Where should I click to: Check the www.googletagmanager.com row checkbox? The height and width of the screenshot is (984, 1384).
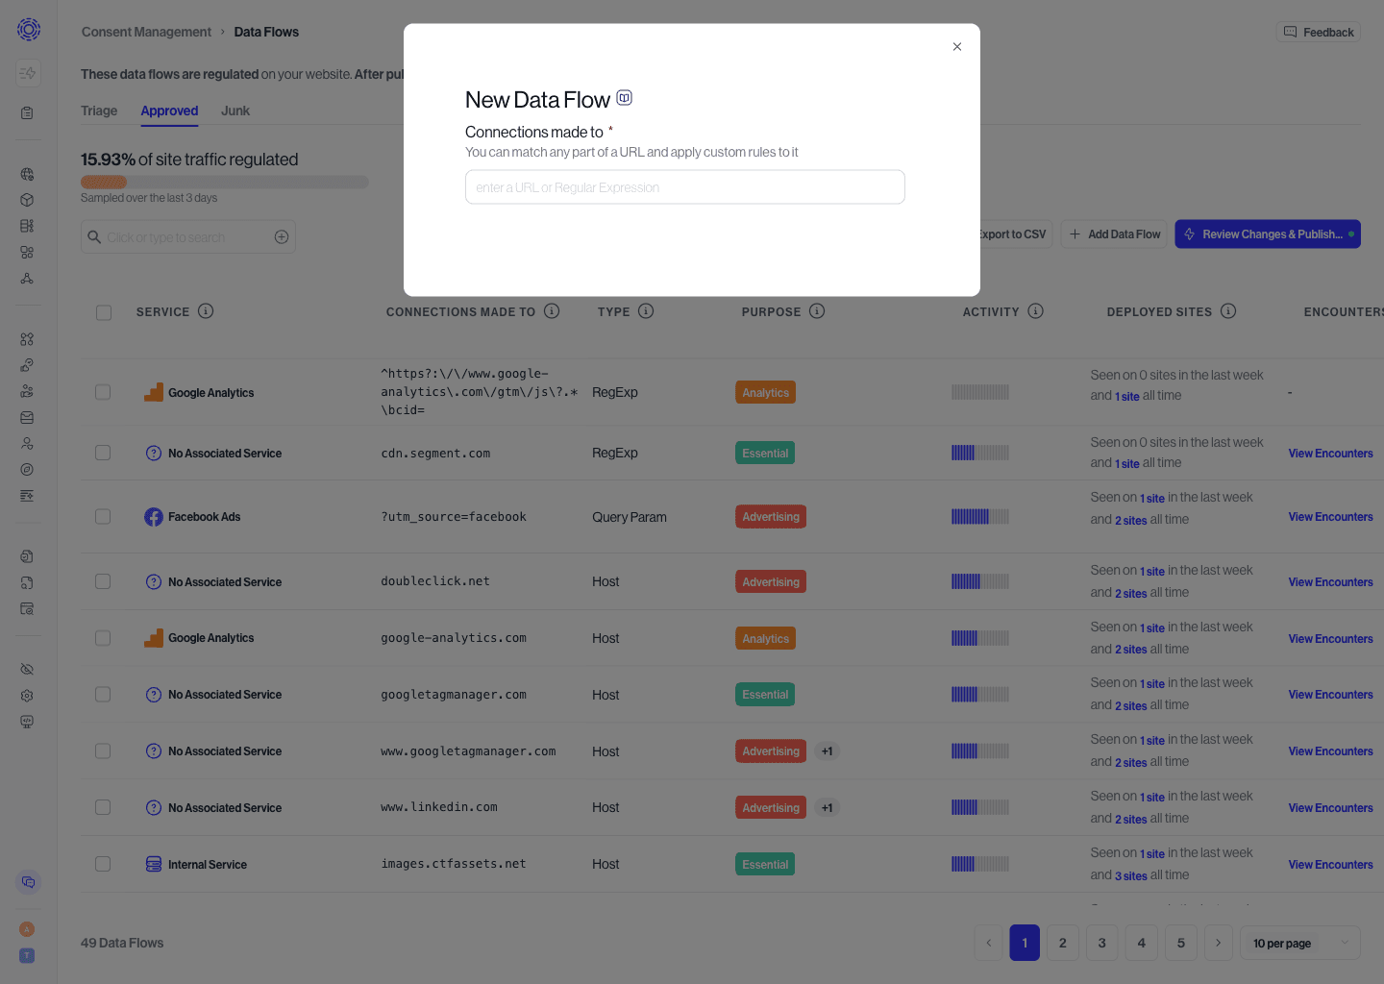[103, 751]
